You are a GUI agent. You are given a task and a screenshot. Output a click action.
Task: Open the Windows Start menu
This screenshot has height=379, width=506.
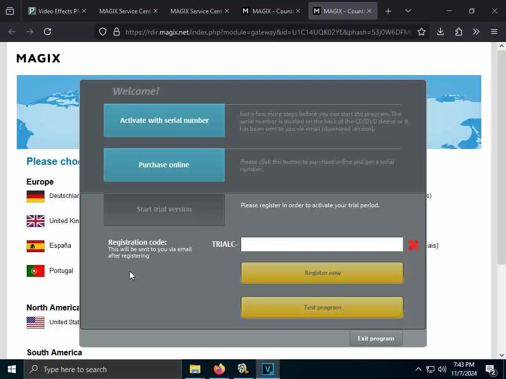[x=12, y=369]
